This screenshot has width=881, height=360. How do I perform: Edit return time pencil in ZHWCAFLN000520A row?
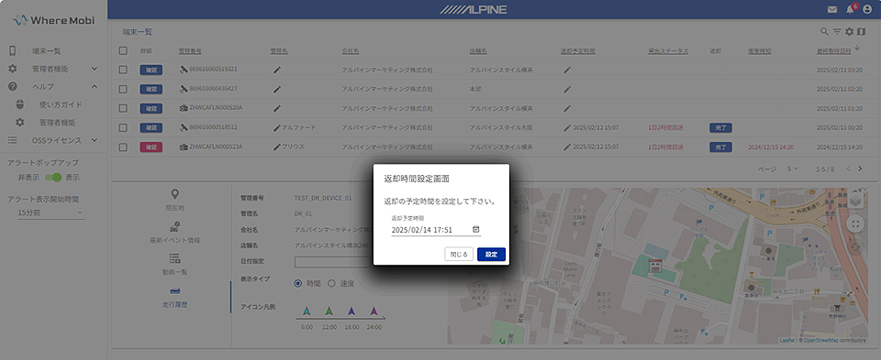(567, 108)
